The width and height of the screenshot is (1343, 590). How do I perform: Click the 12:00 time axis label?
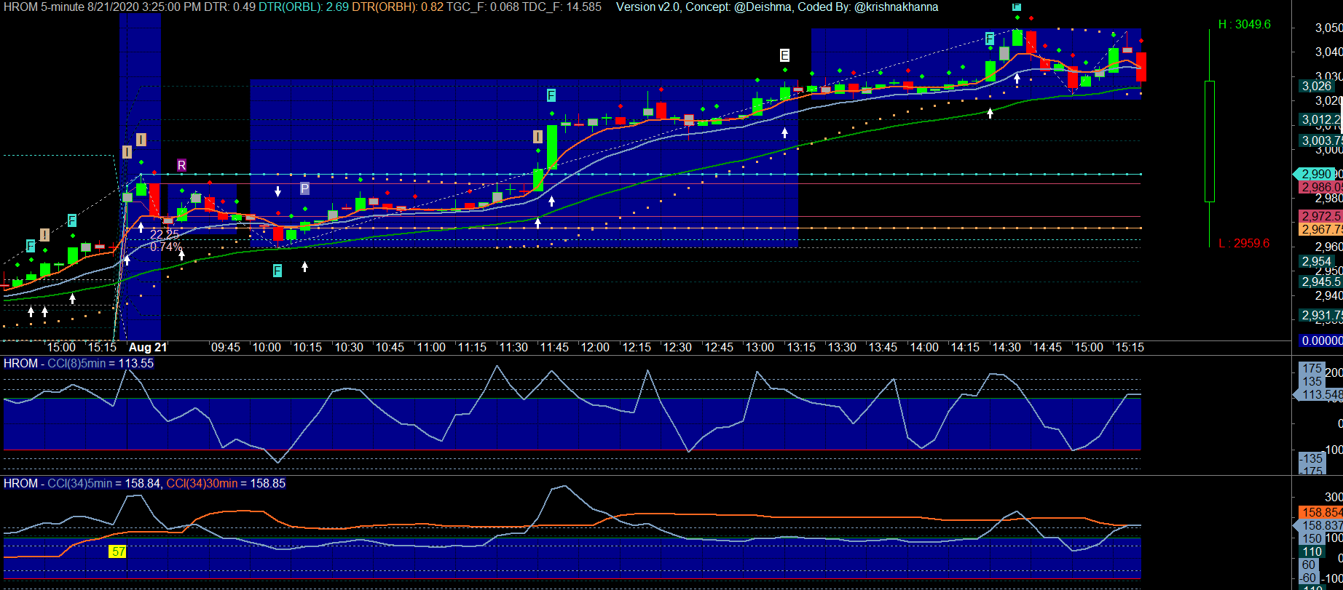point(595,348)
